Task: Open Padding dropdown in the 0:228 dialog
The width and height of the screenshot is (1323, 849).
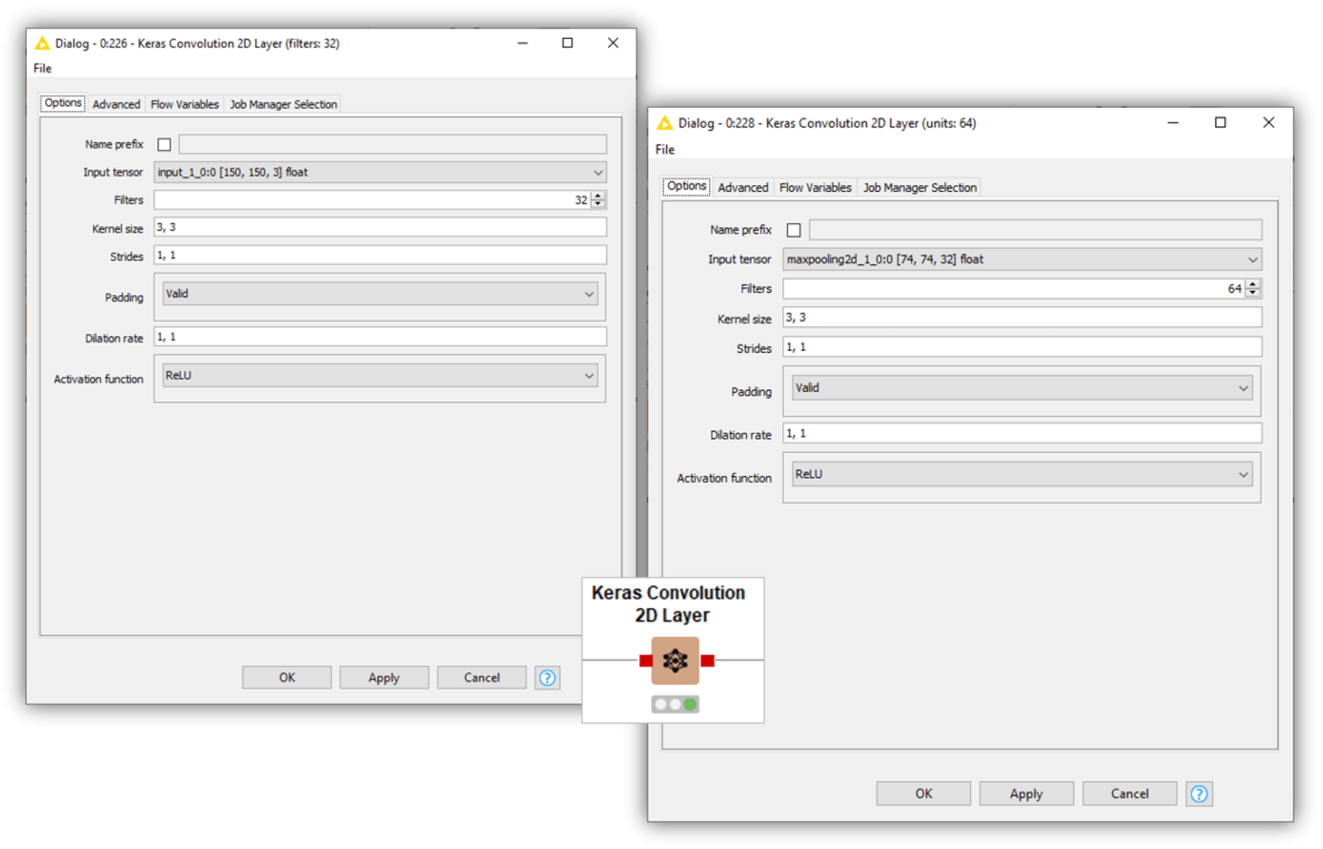Action: [x=1022, y=387]
